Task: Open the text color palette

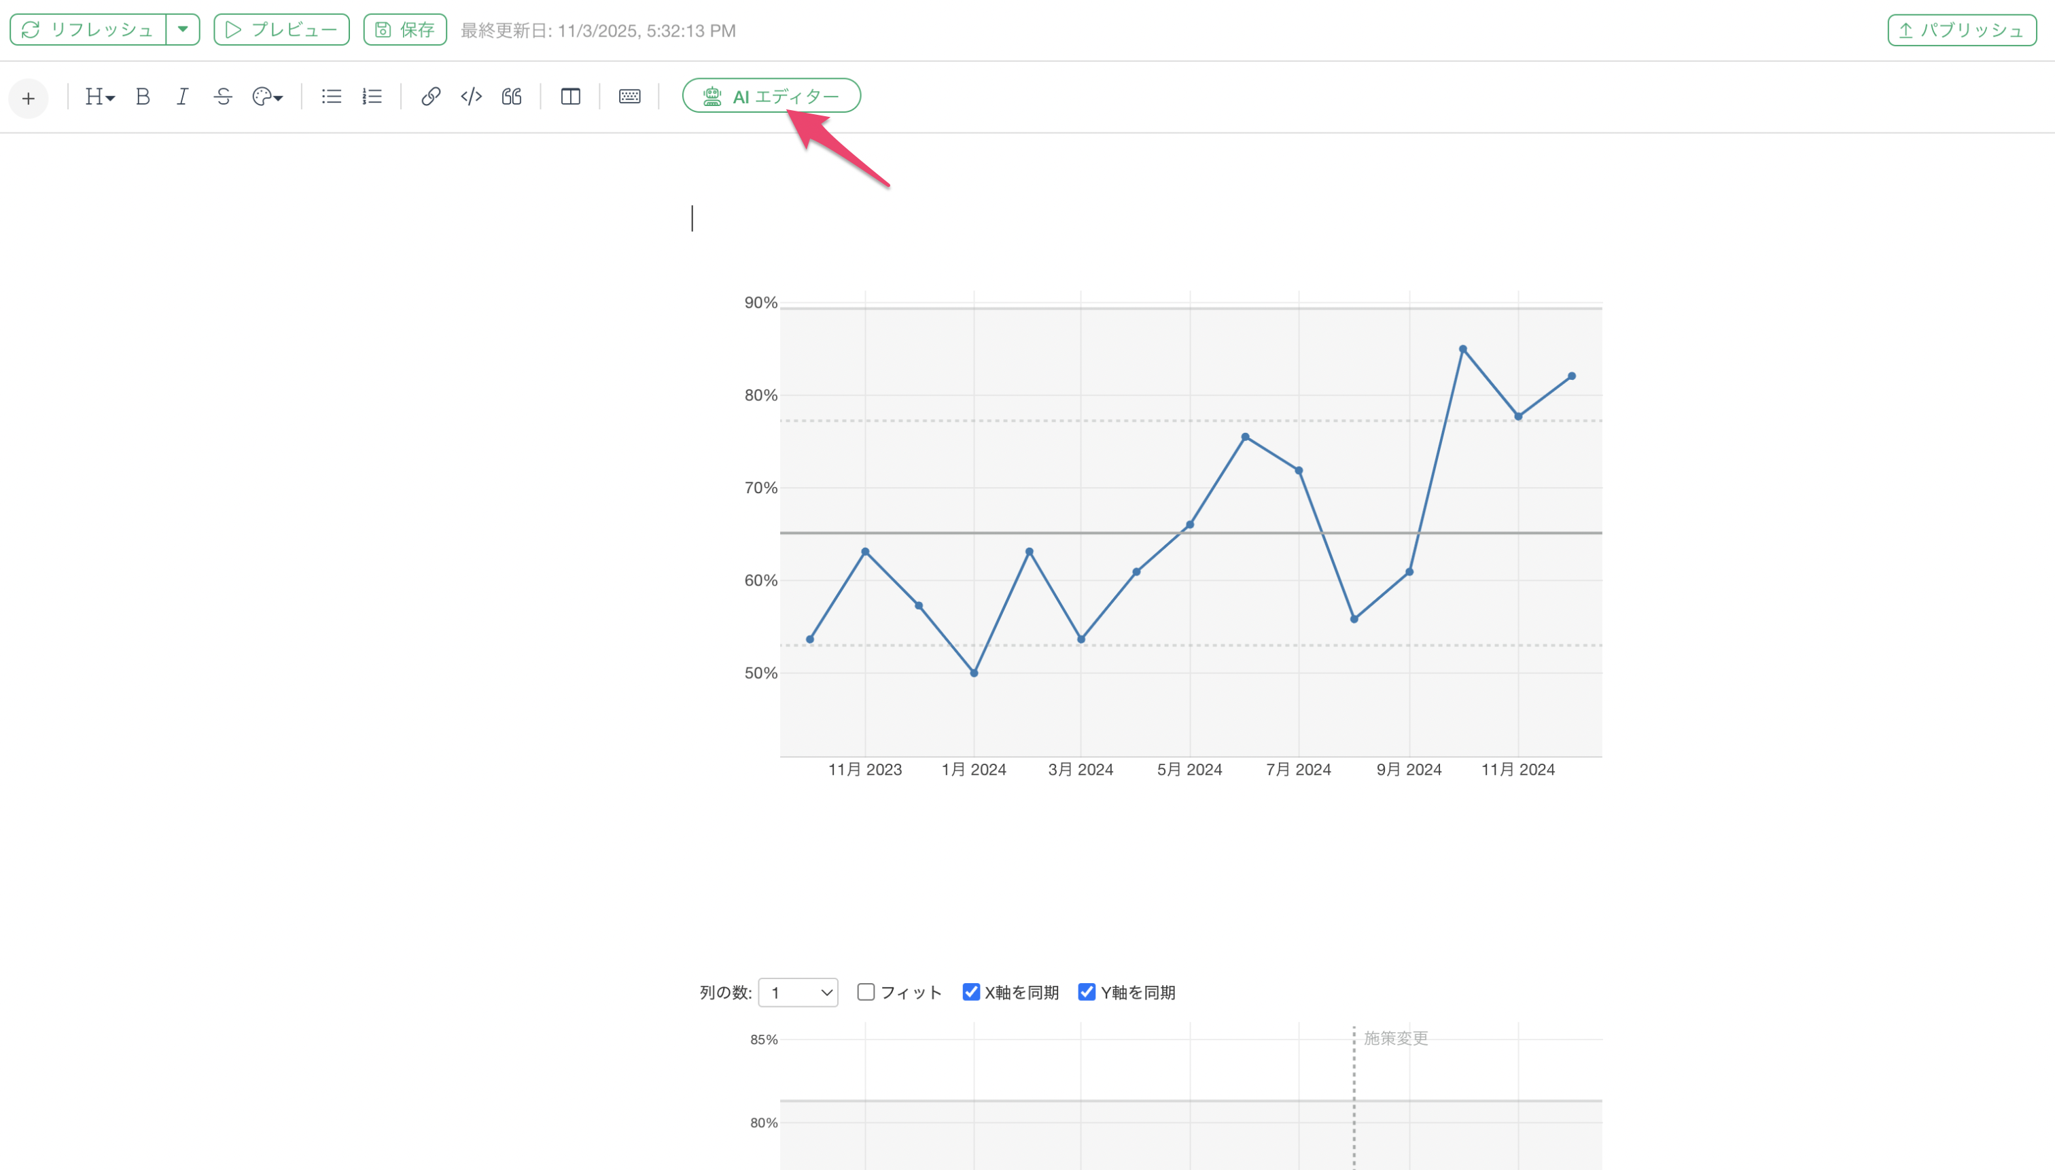Action: tap(267, 96)
